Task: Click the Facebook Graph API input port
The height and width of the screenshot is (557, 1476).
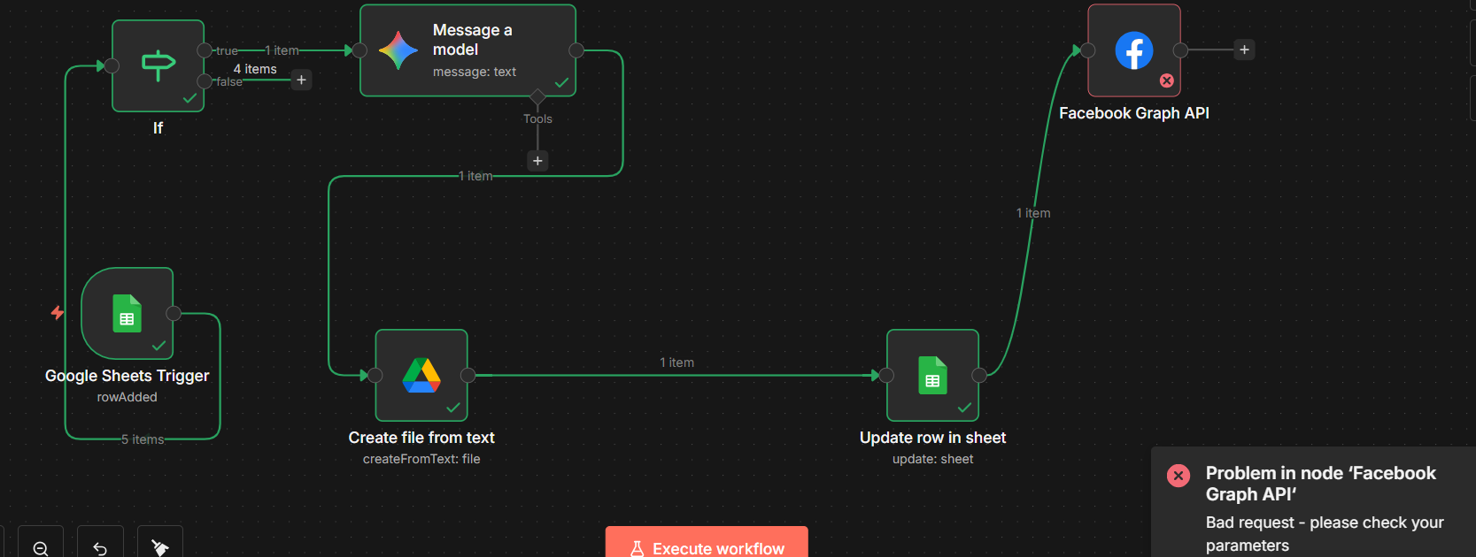Action: pyautogui.click(x=1088, y=50)
